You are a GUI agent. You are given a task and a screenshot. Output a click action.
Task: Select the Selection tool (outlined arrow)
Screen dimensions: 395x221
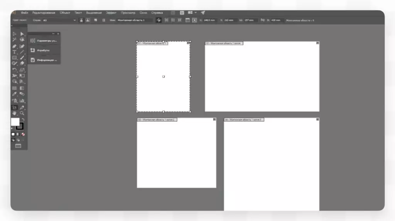[x=14, y=34]
